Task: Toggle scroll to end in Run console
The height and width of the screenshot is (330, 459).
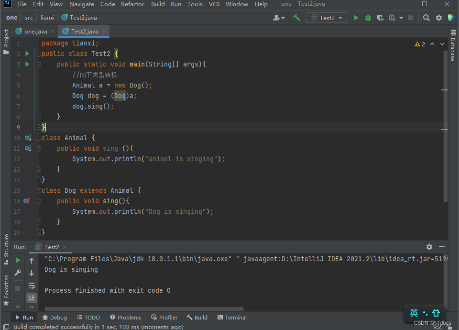Action: tap(32, 297)
